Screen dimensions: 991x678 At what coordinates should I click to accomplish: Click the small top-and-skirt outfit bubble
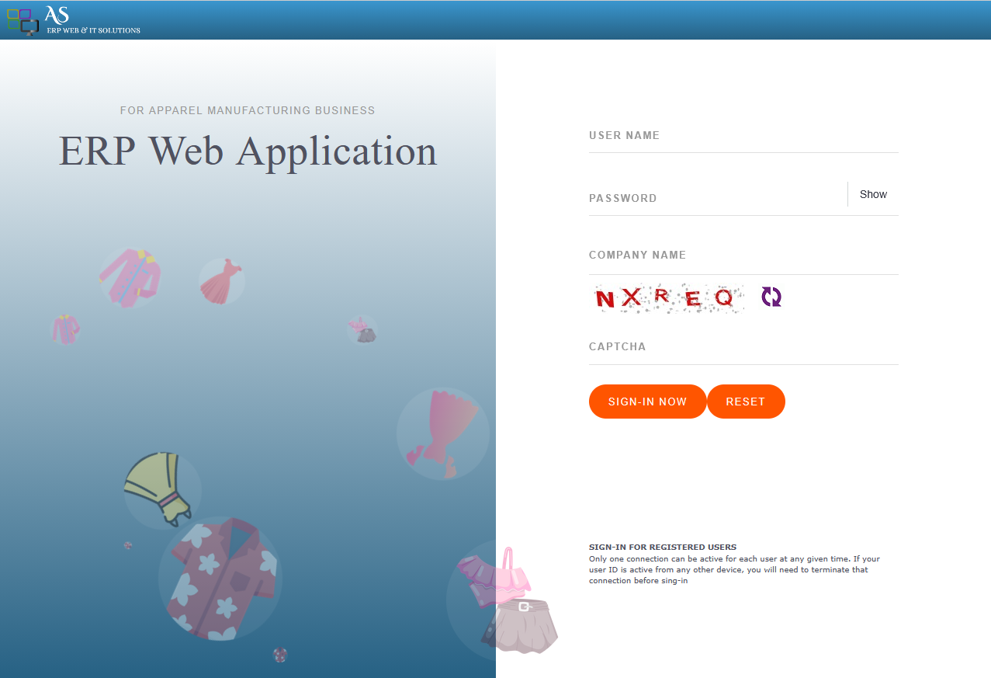(362, 329)
